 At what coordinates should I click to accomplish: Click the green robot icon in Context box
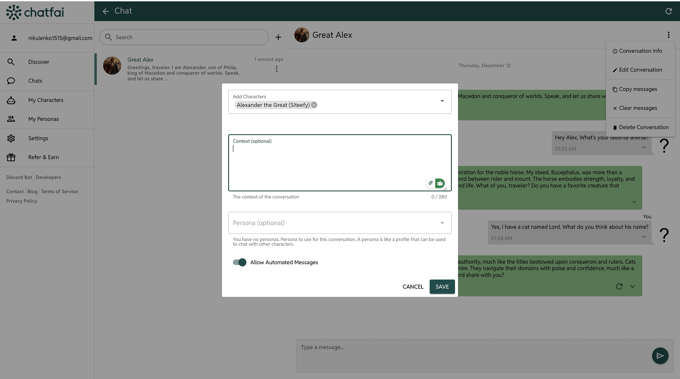tap(440, 183)
